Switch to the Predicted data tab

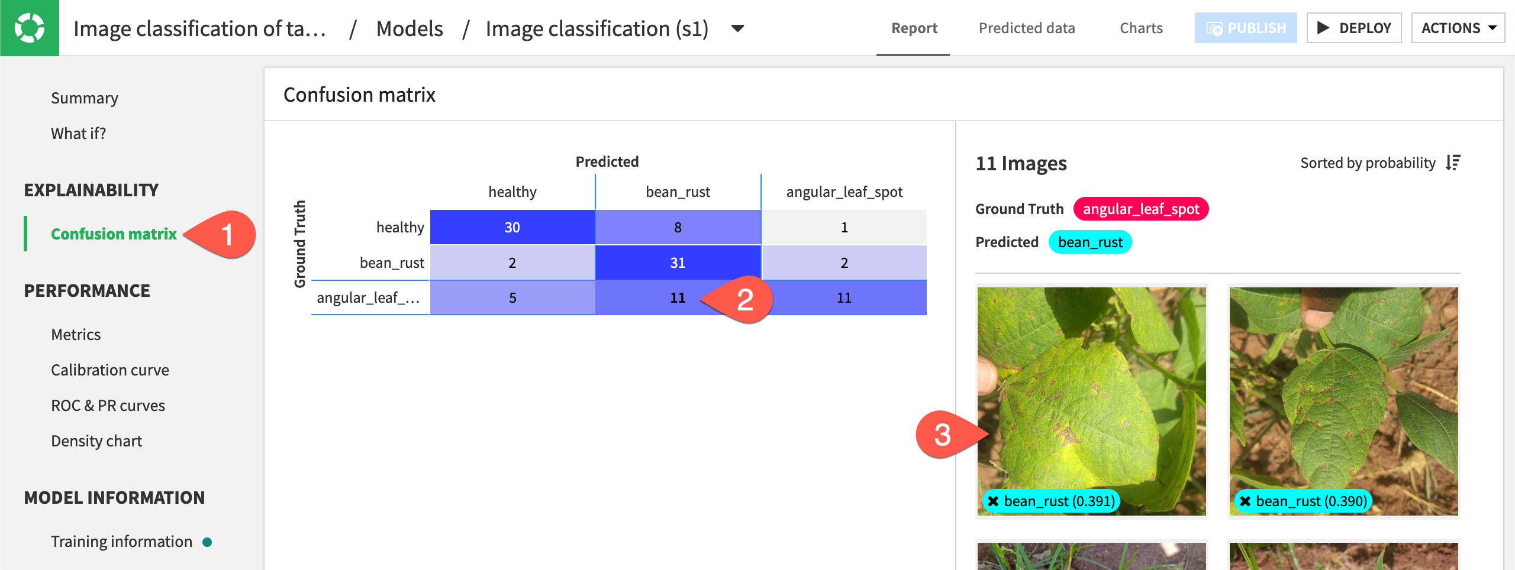[x=1027, y=28]
